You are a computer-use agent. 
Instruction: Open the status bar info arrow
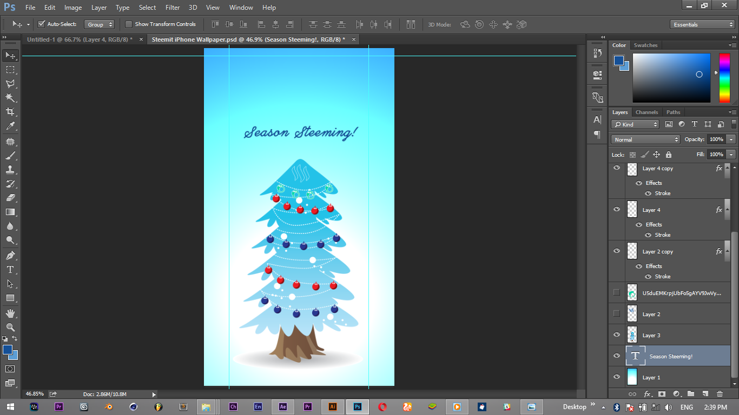[x=154, y=394]
